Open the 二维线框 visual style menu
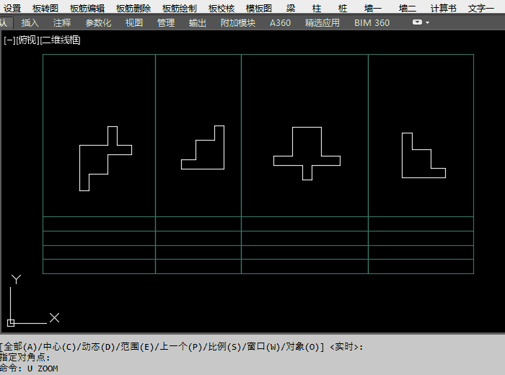The image size is (505, 375). point(60,40)
